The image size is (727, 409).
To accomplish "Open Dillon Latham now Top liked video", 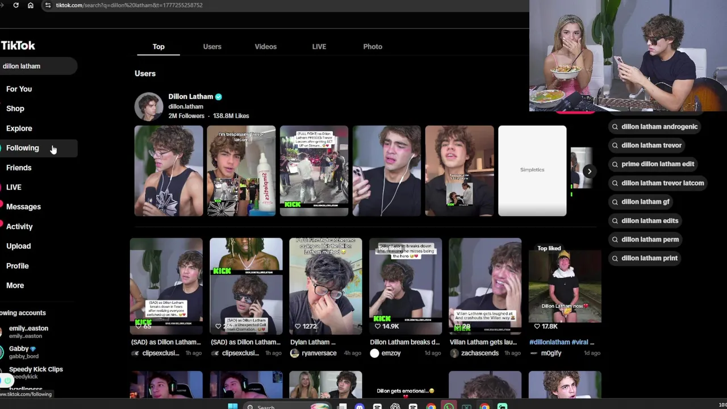I will (x=565, y=286).
